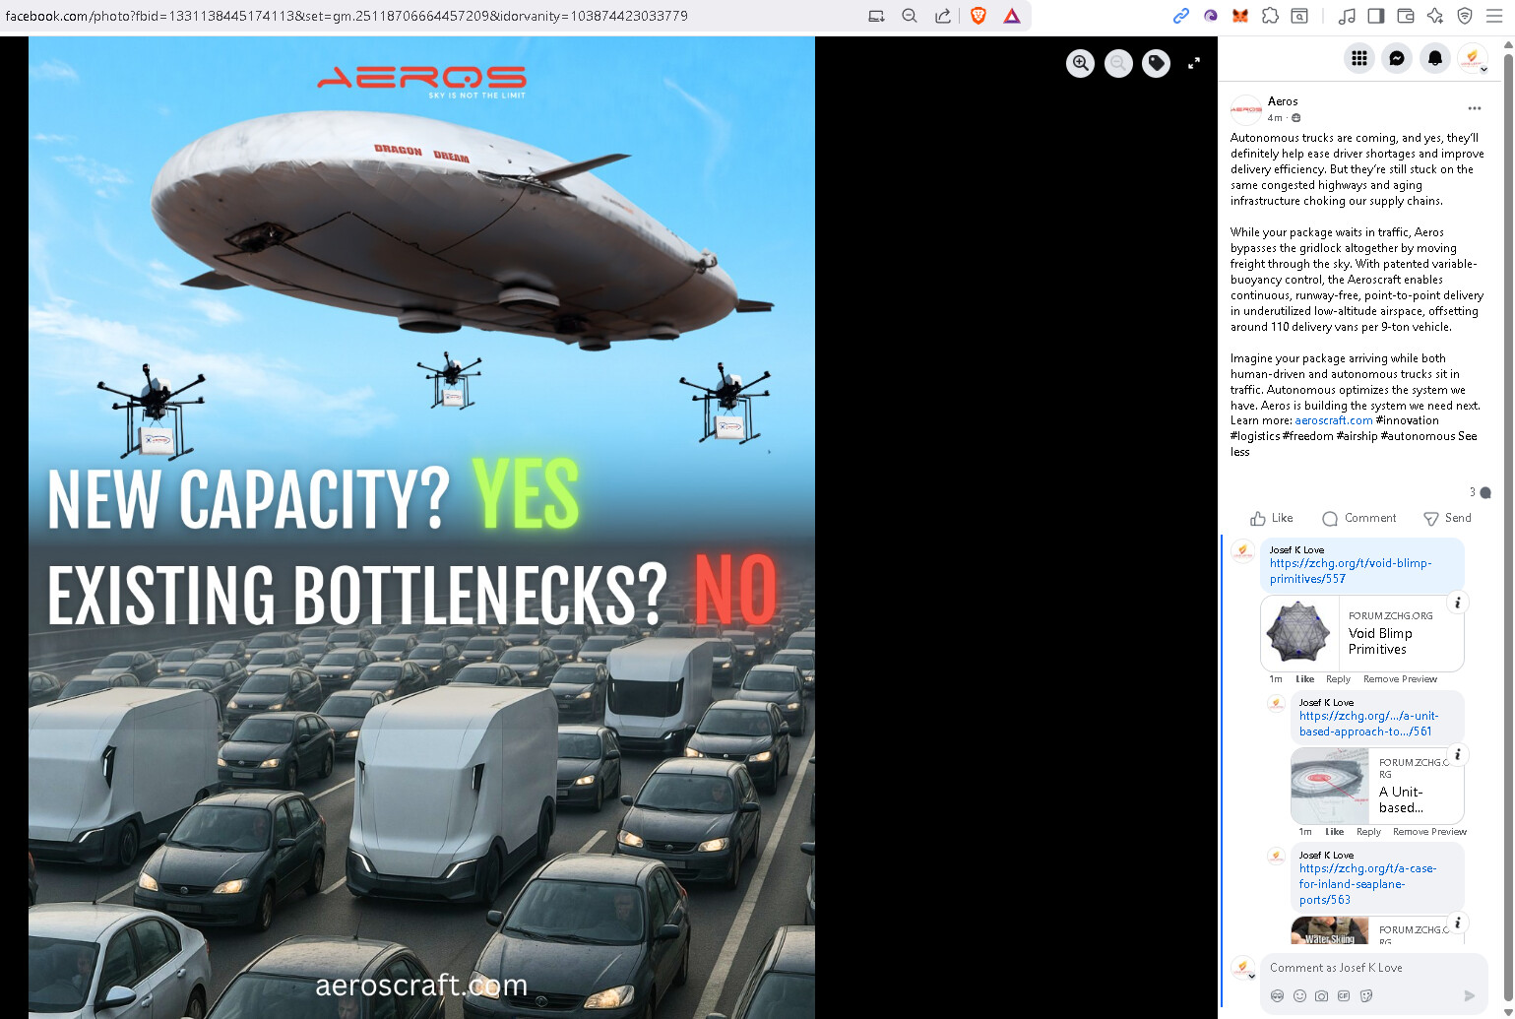The image size is (1515, 1019).
Task: Toggle Like on the Aeros post
Action: point(1271,518)
